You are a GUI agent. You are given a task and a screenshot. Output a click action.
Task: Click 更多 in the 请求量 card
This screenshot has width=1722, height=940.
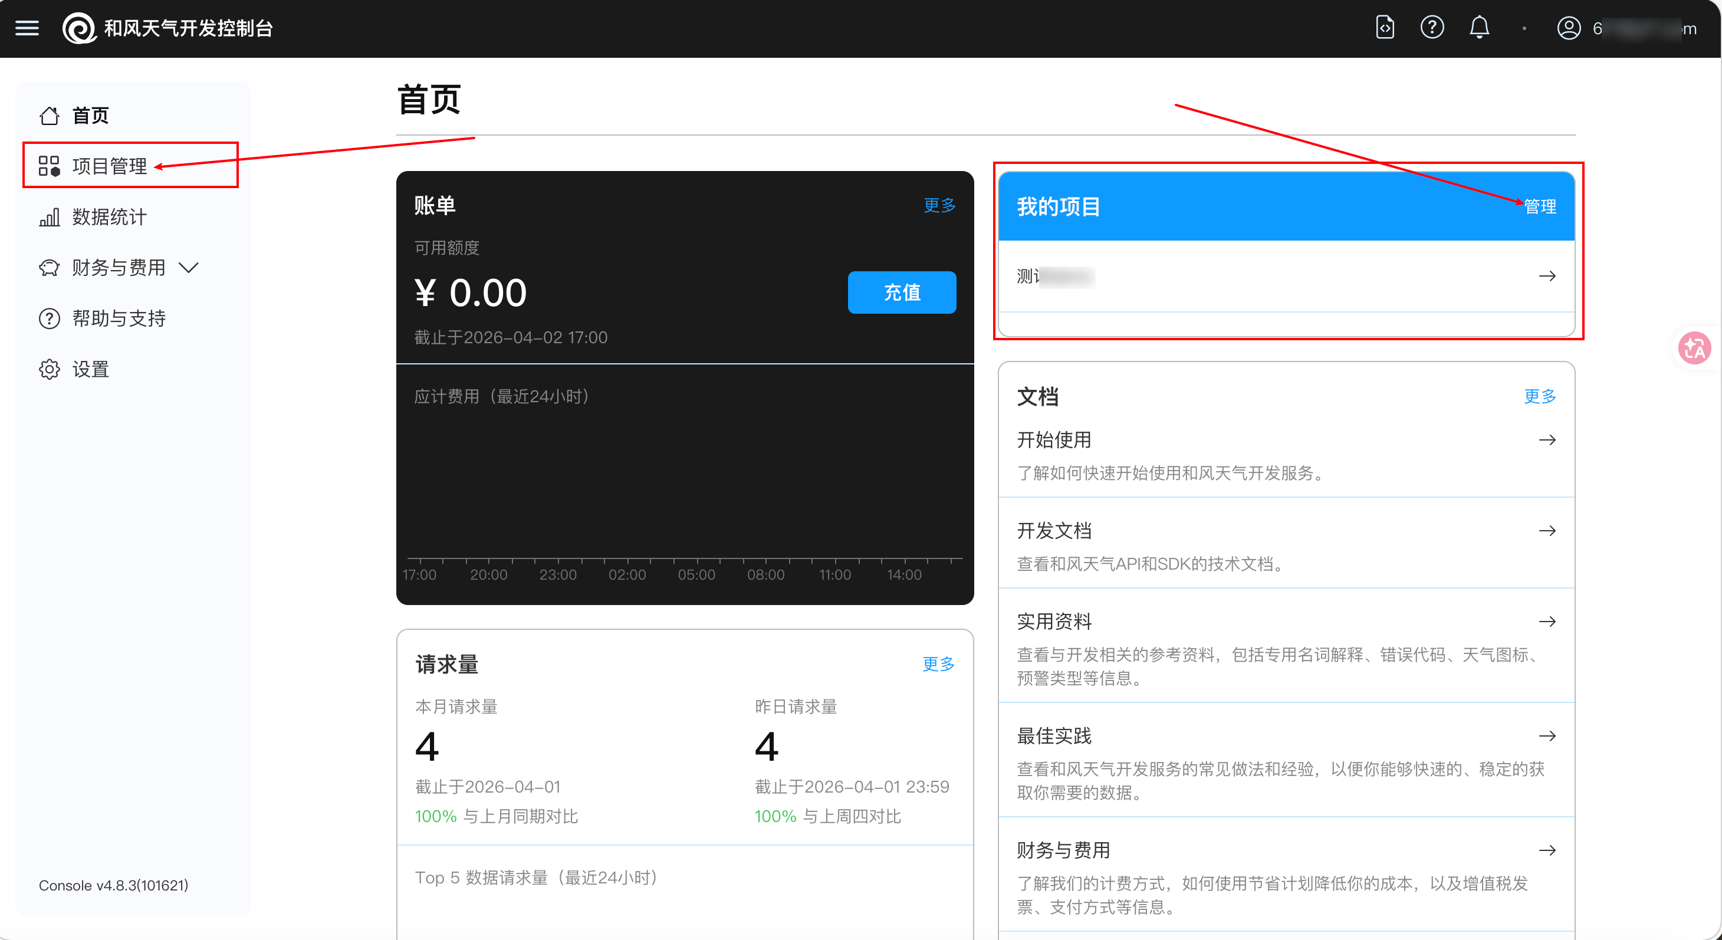(938, 664)
